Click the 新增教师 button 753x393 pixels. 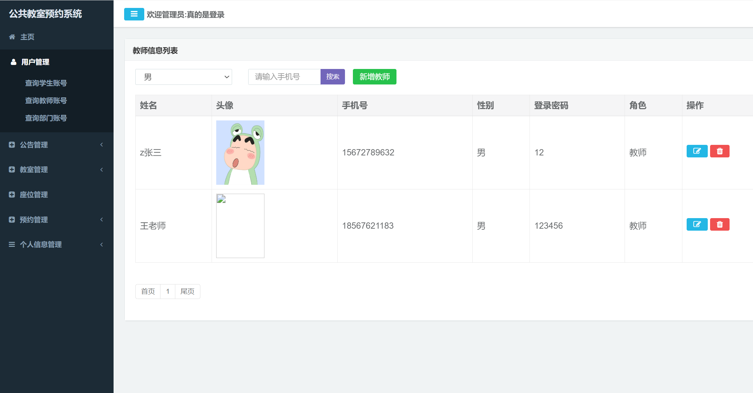point(374,77)
